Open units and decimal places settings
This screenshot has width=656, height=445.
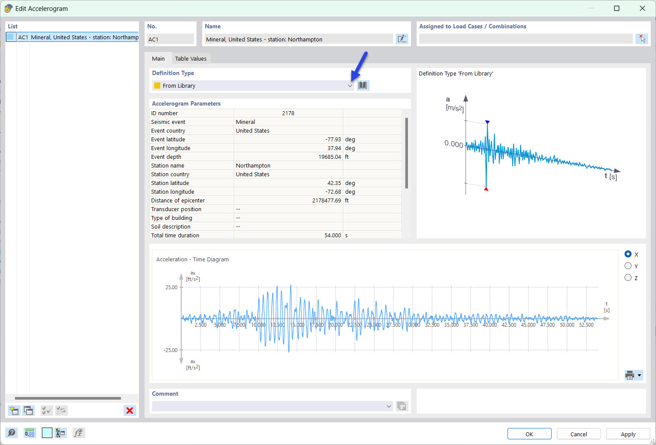point(29,433)
